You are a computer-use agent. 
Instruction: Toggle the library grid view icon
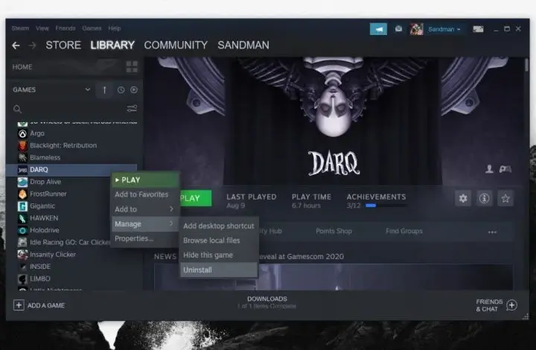click(132, 67)
